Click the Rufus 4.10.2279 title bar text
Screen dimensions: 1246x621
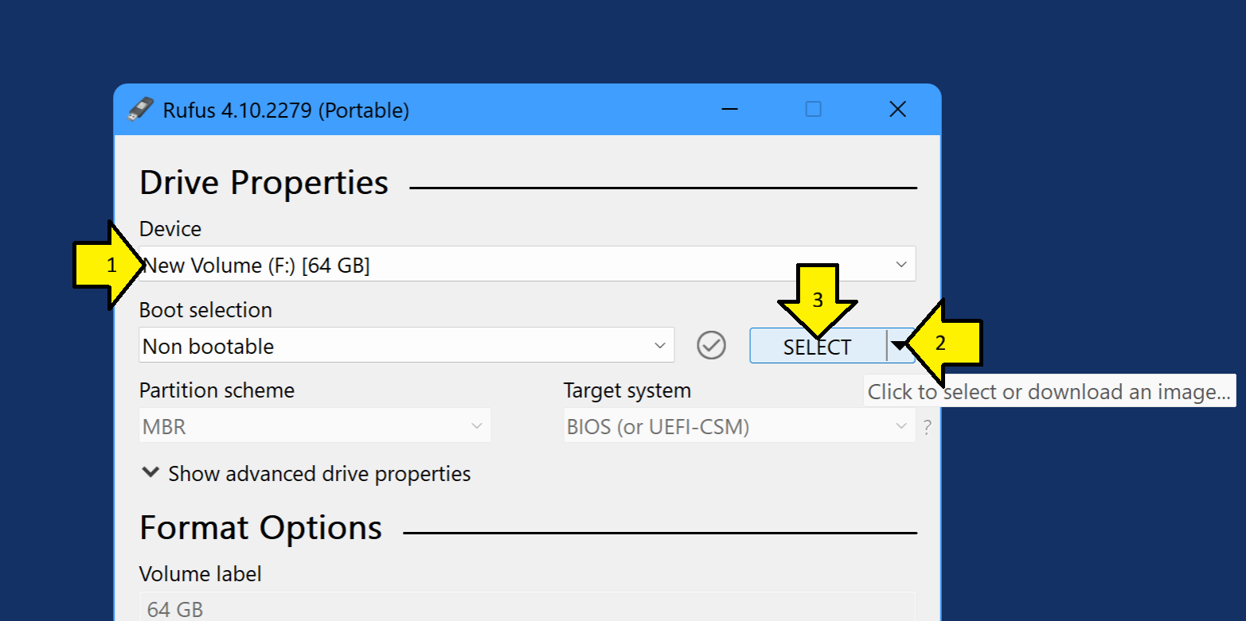286,110
